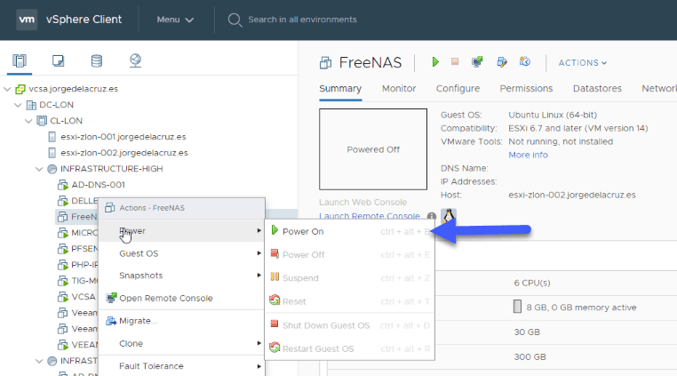Viewport: 677px width, 376px height.
Task: Choose Restart Guest OS
Action: point(350,348)
